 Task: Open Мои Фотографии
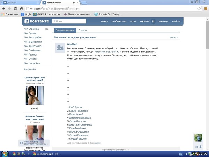pos(33,37)
